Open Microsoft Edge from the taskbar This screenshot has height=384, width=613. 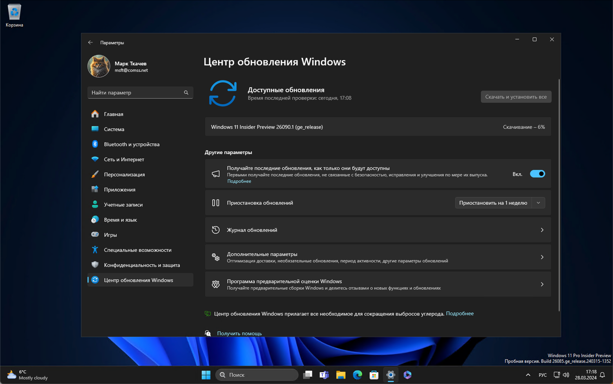357,375
